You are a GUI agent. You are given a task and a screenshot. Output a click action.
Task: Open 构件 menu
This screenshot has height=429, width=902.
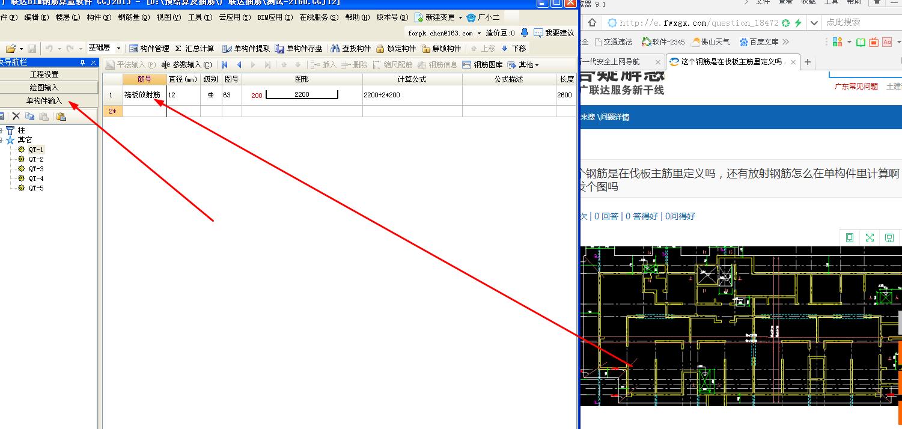[99, 17]
